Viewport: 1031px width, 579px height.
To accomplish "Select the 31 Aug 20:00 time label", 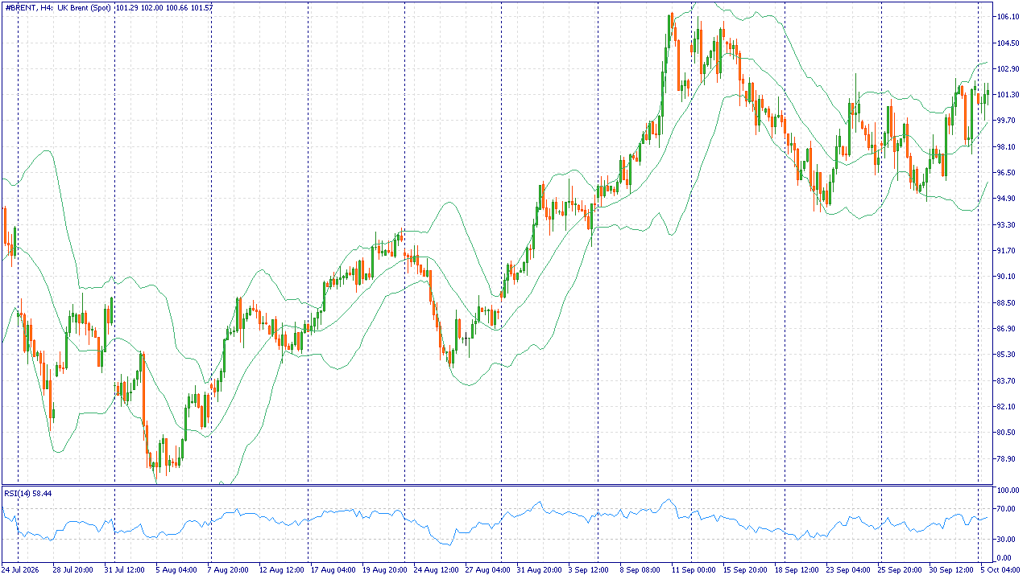I will [540, 570].
